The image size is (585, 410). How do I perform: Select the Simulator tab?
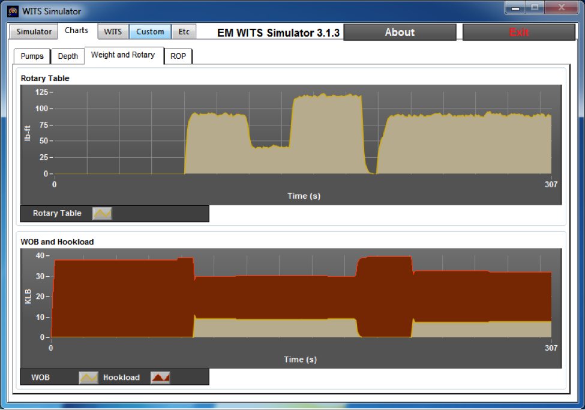coord(33,31)
